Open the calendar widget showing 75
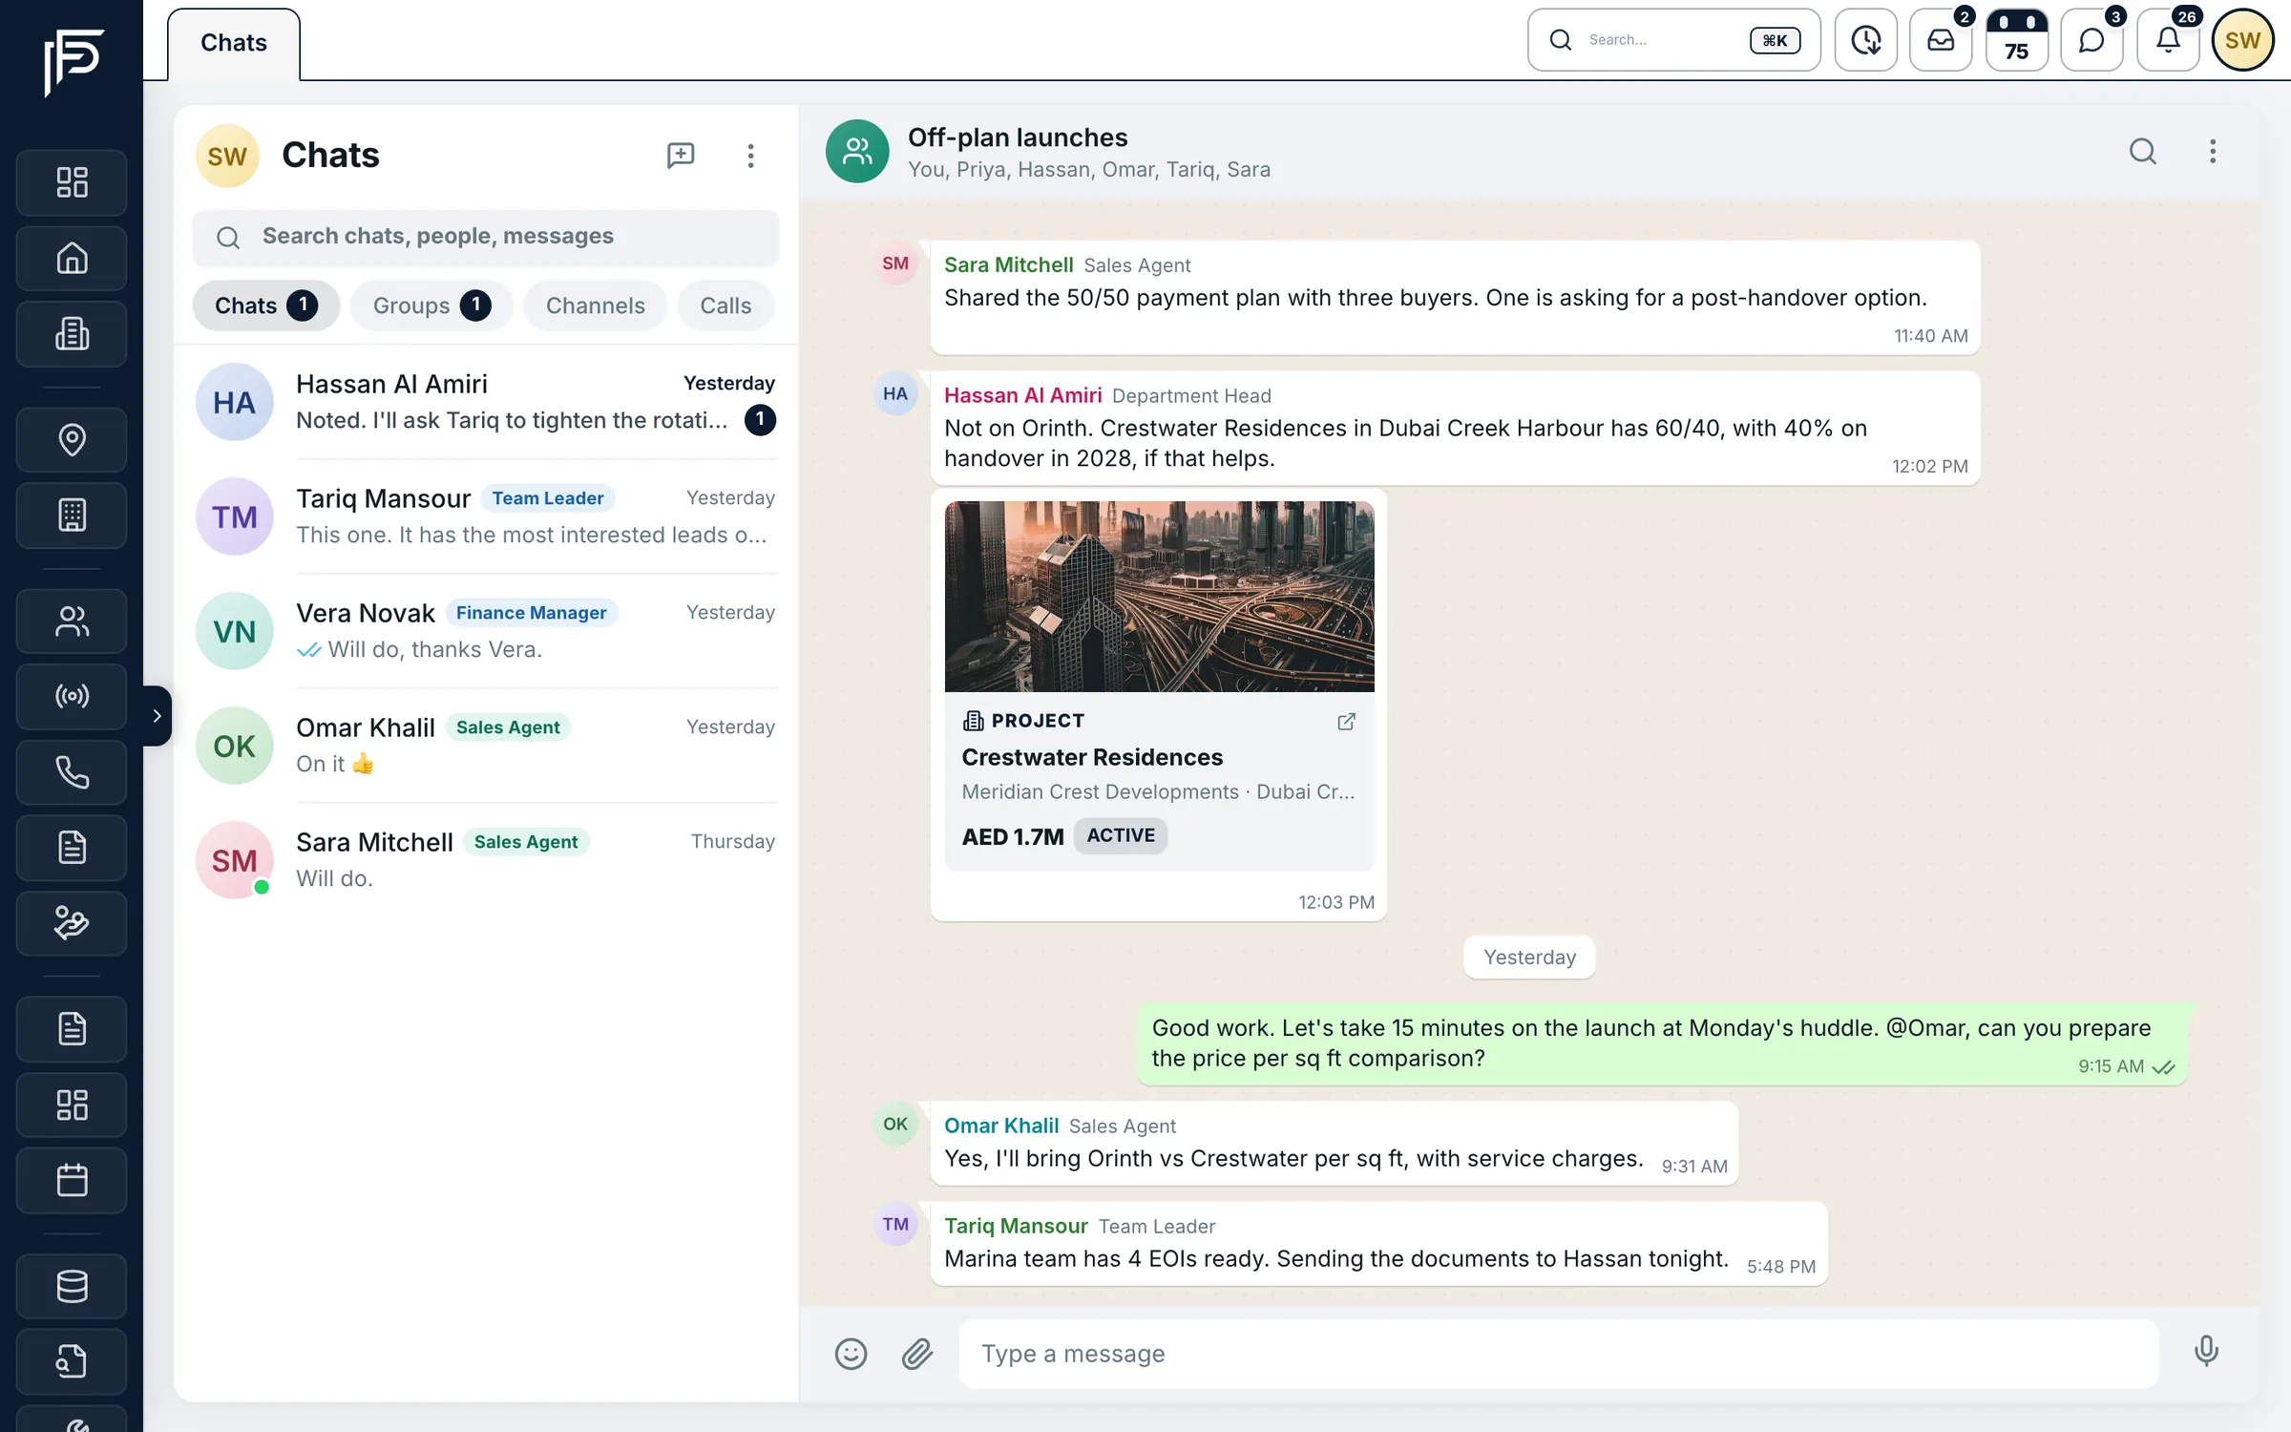This screenshot has width=2291, height=1432. (2016, 40)
